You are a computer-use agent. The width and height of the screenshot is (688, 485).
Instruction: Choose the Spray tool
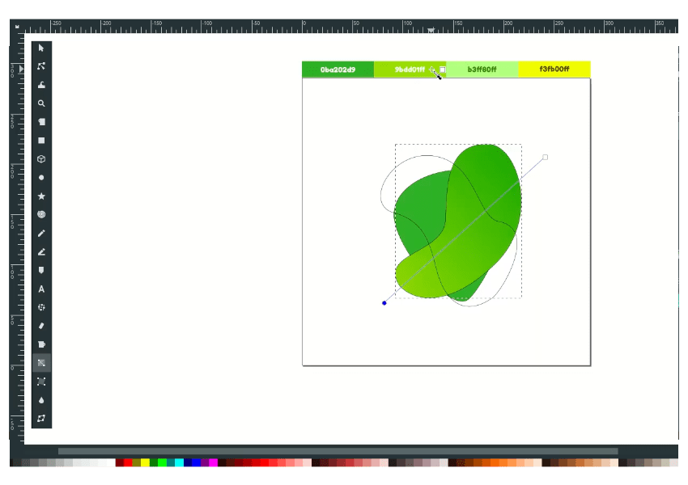[x=41, y=307]
